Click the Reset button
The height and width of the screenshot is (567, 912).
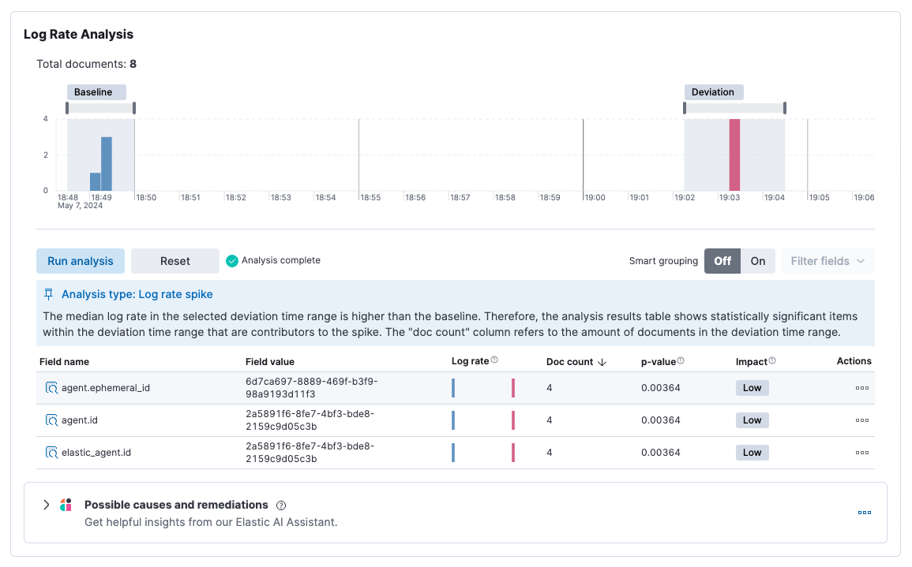pyautogui.click(x=175, y=260)
